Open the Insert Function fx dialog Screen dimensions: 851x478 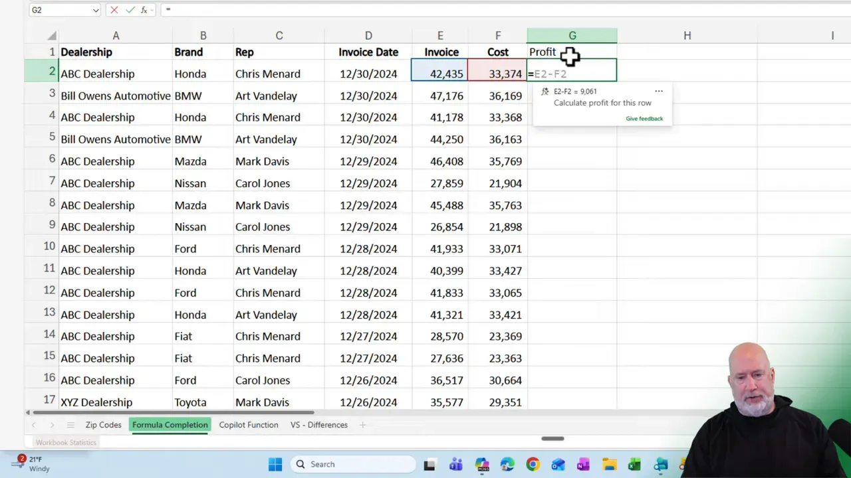pos(143,10)
